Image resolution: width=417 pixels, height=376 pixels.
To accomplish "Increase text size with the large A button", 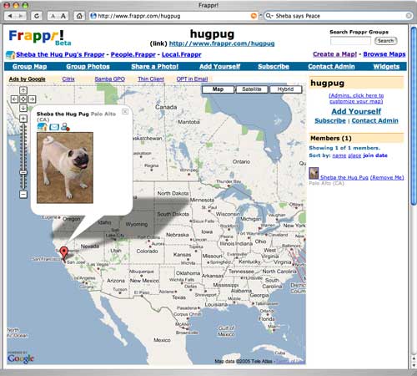I will point(63,16).
